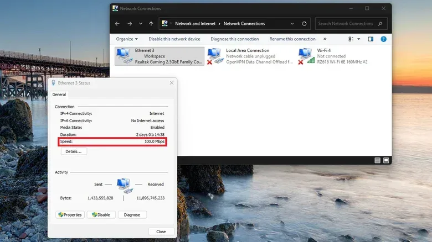Viewport: 432px width, 242px height.
Task: Toggle the preview pane icon
Action: [x=371, y=39]
